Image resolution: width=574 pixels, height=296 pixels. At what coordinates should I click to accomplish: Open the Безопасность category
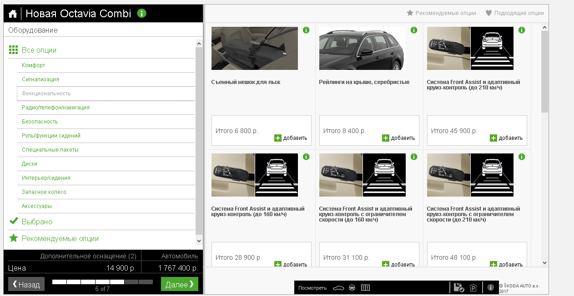point(106,122)
